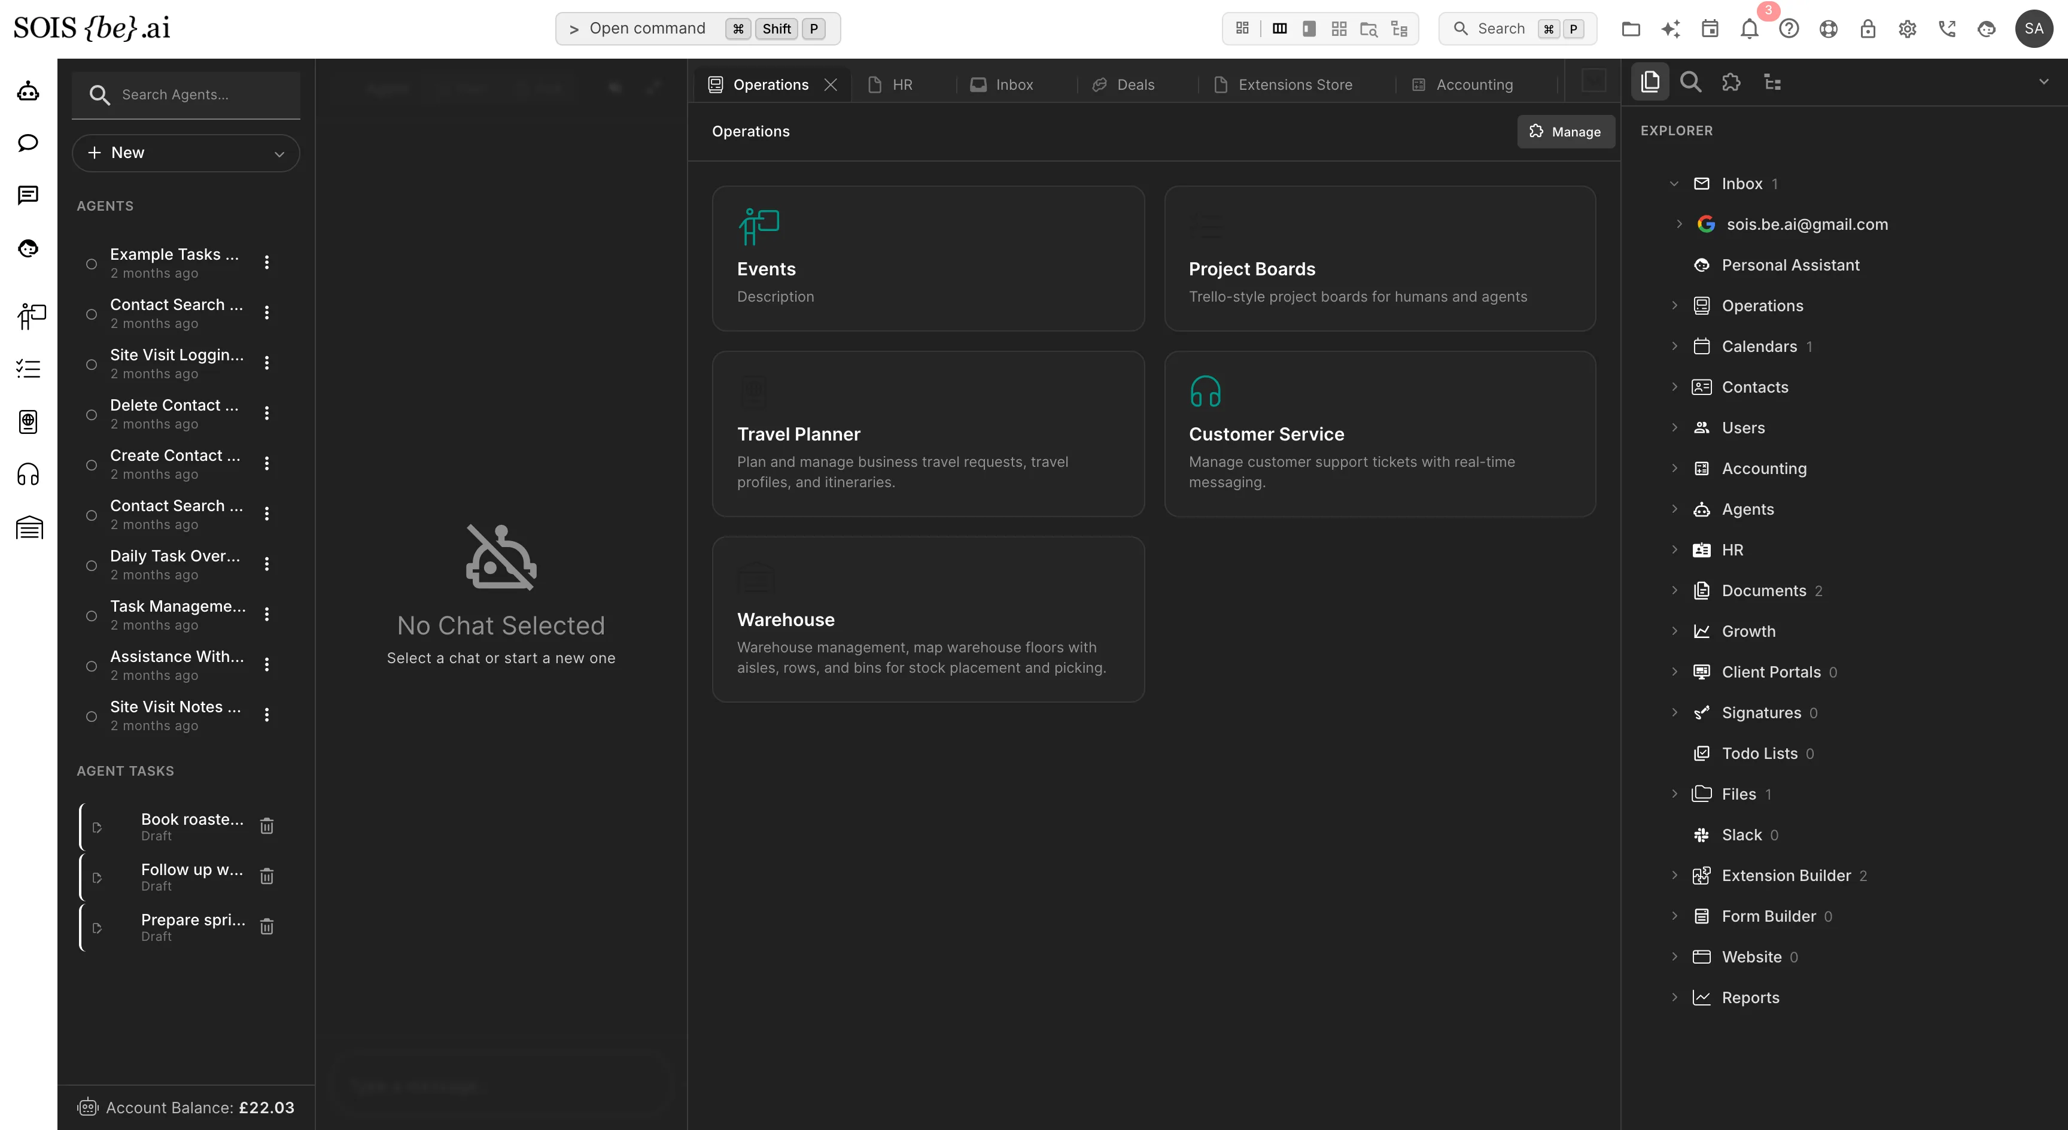The image size is (2068, 1130).
Task: Open the lock icon in top bar
Action: pyautogui.click(x=1868, y=29)
